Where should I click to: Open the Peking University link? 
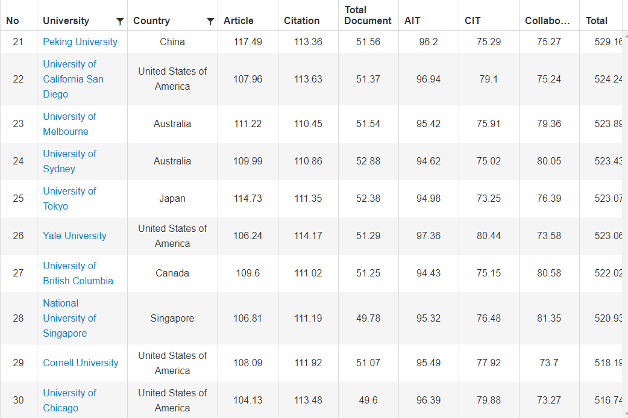pos(80,42)
